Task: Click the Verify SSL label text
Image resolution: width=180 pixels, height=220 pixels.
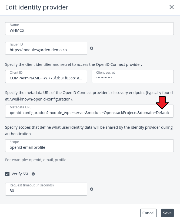Action: (x=20, y=174)
